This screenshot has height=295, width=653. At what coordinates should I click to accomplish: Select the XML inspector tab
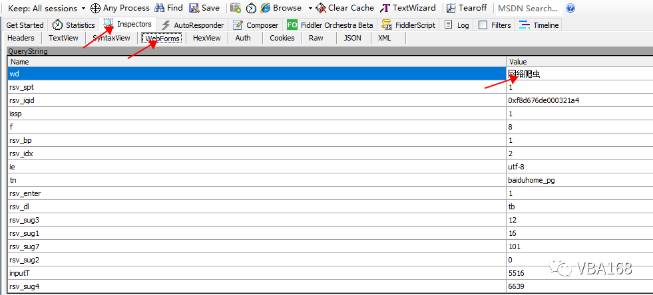pyautogui.click(x=384, y=38)
